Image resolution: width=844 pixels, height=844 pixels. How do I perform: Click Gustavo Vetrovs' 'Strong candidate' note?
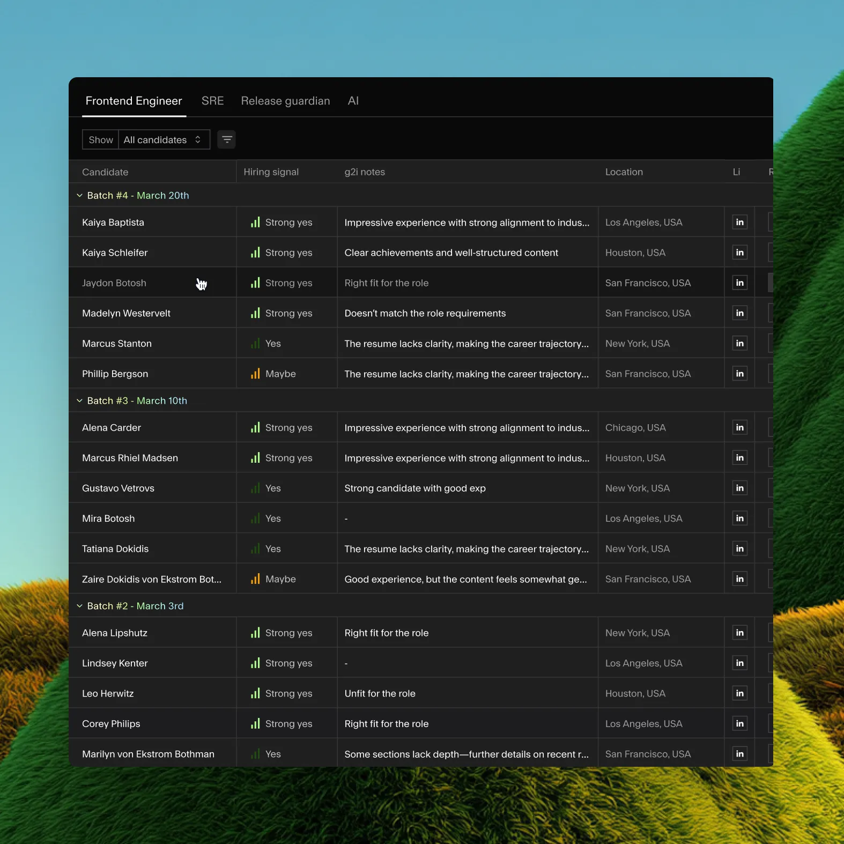(415, 488)
